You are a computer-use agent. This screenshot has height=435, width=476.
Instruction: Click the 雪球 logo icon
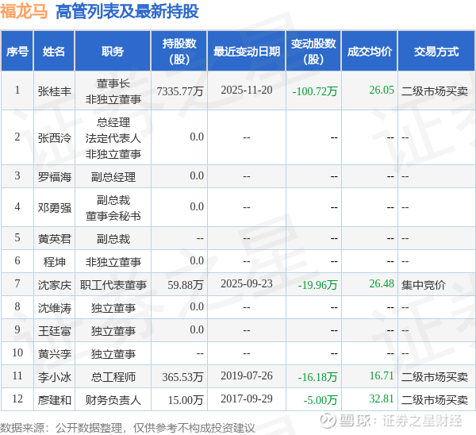tap(328, 421)
